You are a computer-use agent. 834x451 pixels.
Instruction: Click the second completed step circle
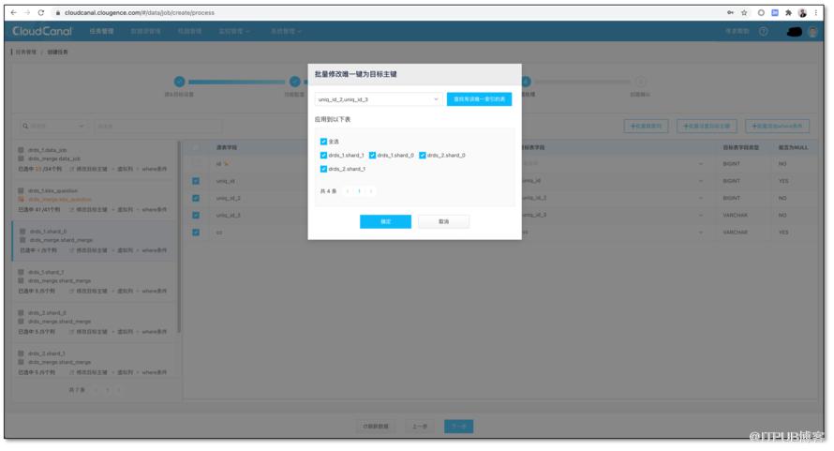point(294,82)
